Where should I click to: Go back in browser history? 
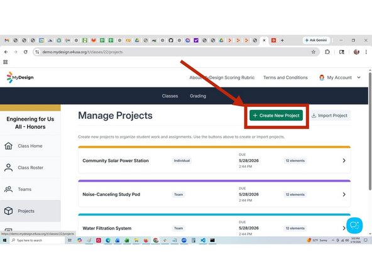[6, 52]
